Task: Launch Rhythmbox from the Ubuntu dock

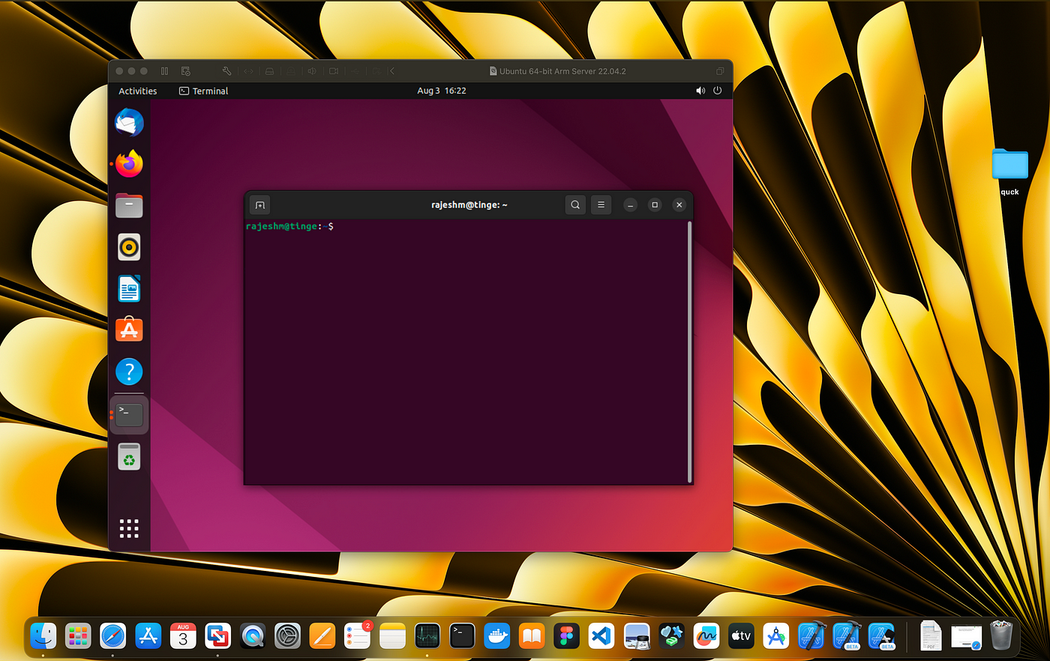Action: [129, 247]
